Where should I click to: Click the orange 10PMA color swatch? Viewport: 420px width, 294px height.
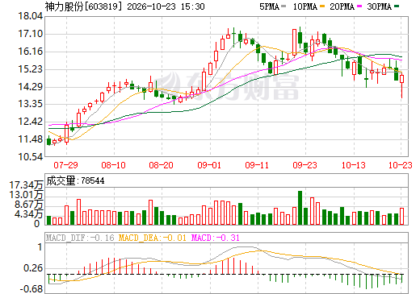pyautogui.click(x=322, y=6)
